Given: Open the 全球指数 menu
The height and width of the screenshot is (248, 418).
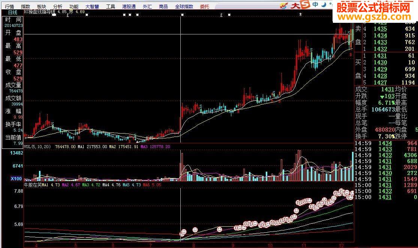Looking at the screenshot, I should coord(184,6).
